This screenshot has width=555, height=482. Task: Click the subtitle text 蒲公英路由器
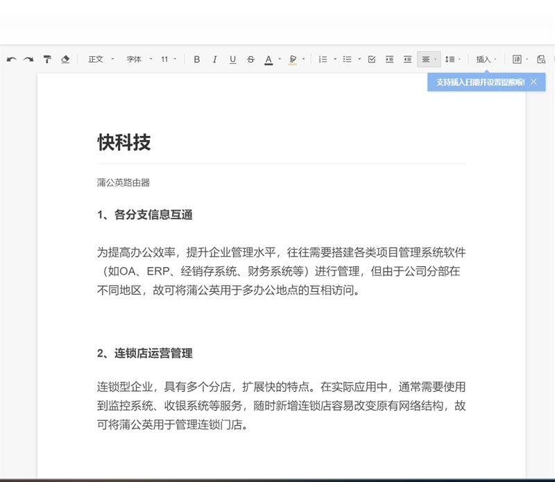(x=123, y=182)
